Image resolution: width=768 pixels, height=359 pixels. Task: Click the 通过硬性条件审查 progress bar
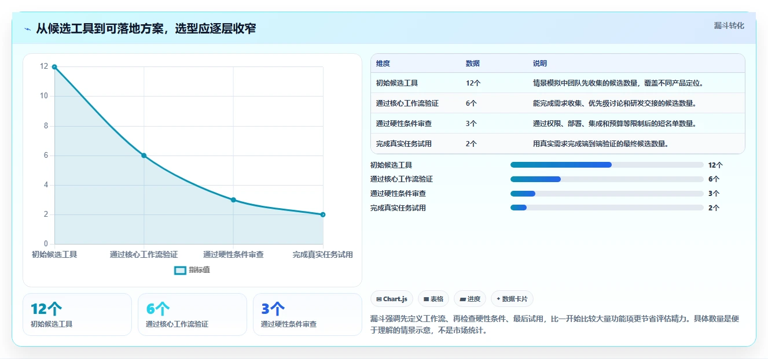[607, 194]
